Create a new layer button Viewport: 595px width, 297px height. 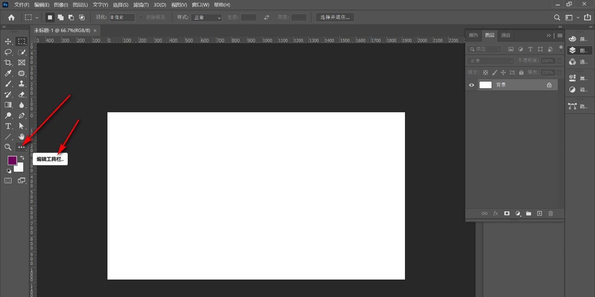click(540, 213)
